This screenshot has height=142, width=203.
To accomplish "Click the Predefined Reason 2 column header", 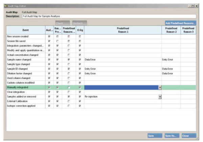I will pyautogui.click(x=171, y=30).
